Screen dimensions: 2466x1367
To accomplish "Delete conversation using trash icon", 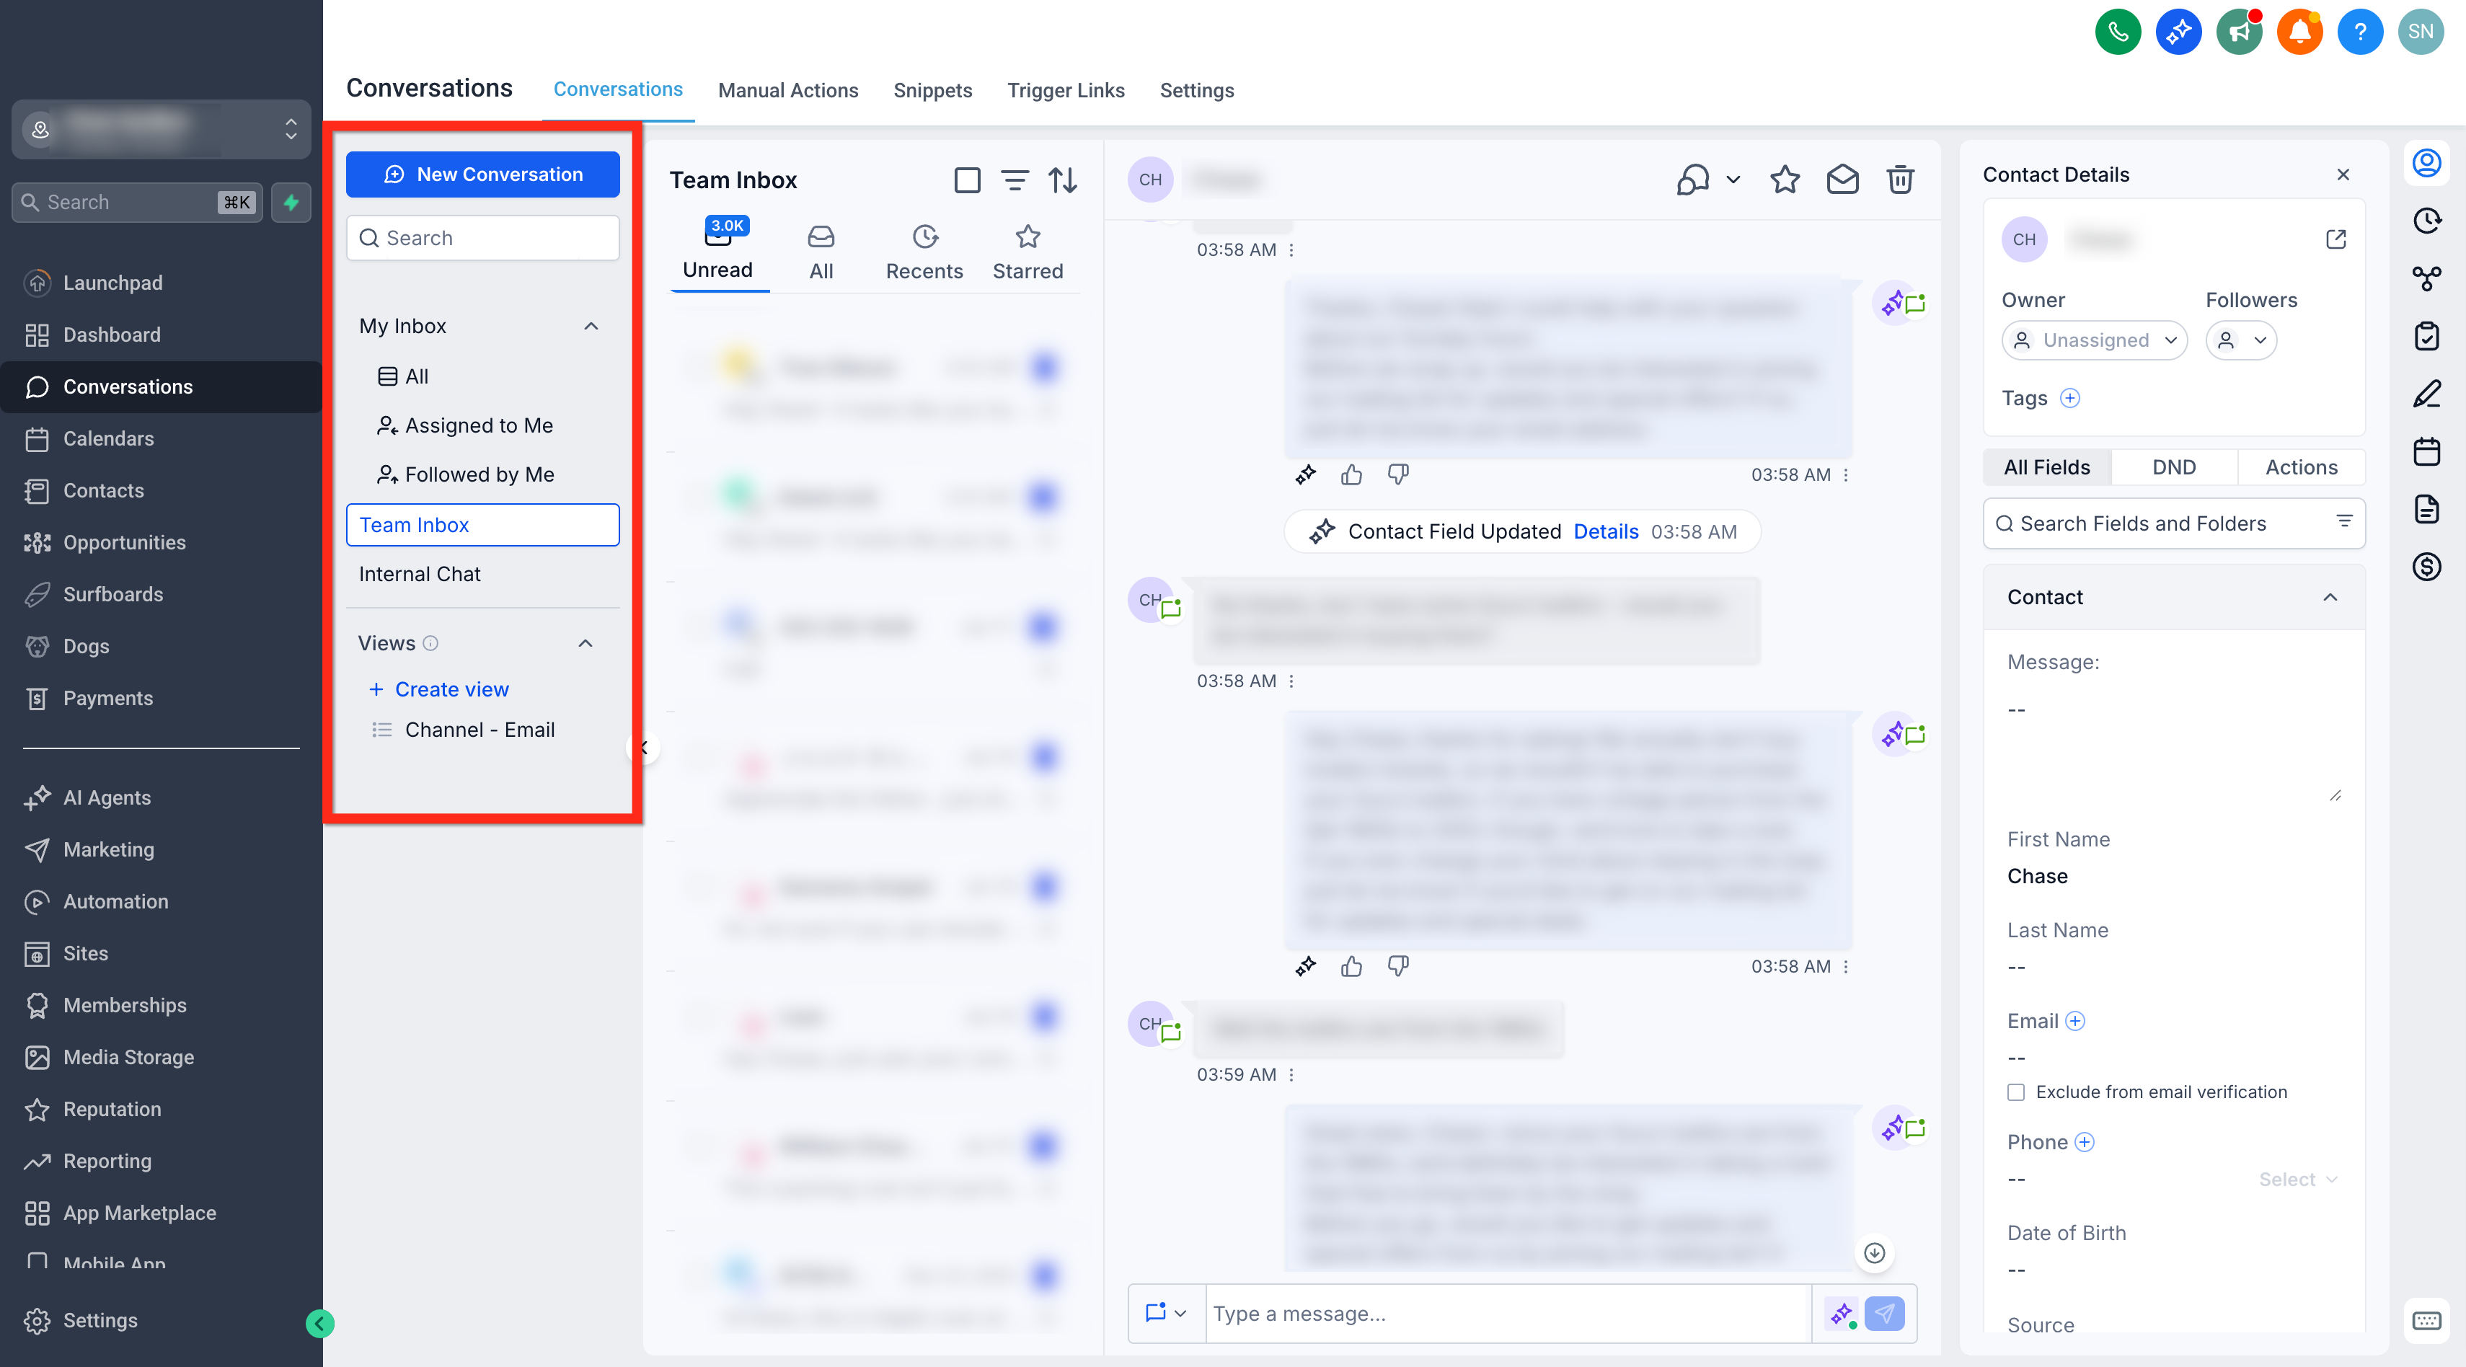I will [x=1899, y=180].
